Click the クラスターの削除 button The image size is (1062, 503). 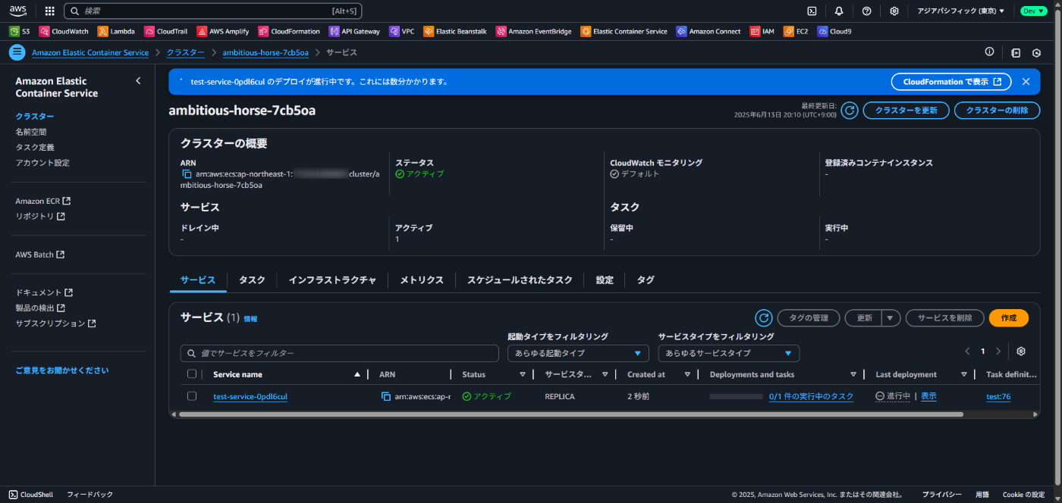point(997,111)
